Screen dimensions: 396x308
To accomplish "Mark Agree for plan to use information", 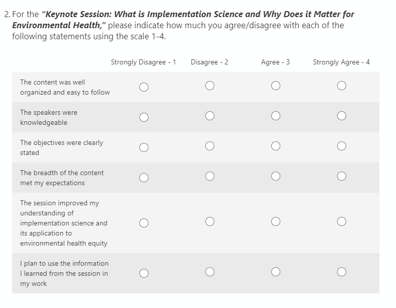I will [x=275, y=272].
